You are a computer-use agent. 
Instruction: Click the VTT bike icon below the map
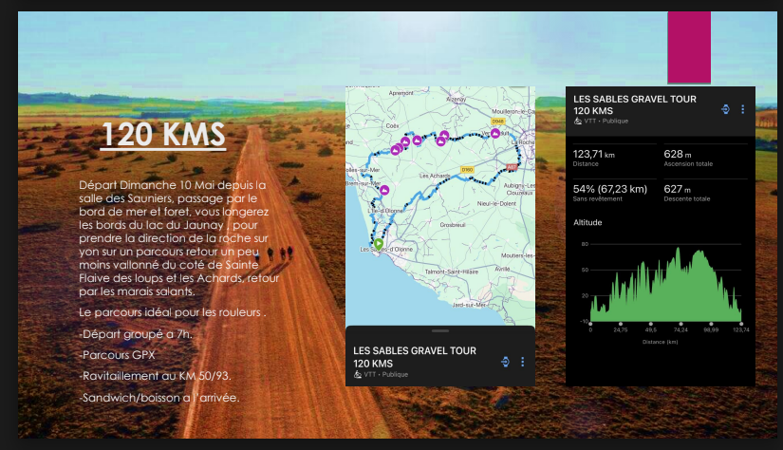click(357, 374)
